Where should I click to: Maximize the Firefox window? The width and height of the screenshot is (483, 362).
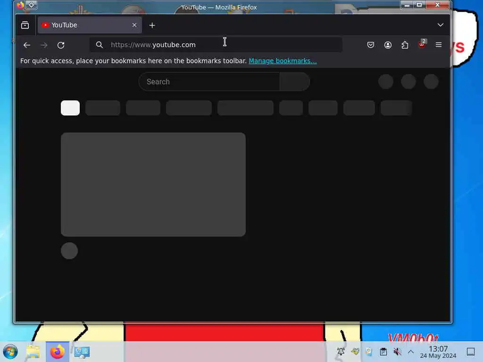point(419,5)
